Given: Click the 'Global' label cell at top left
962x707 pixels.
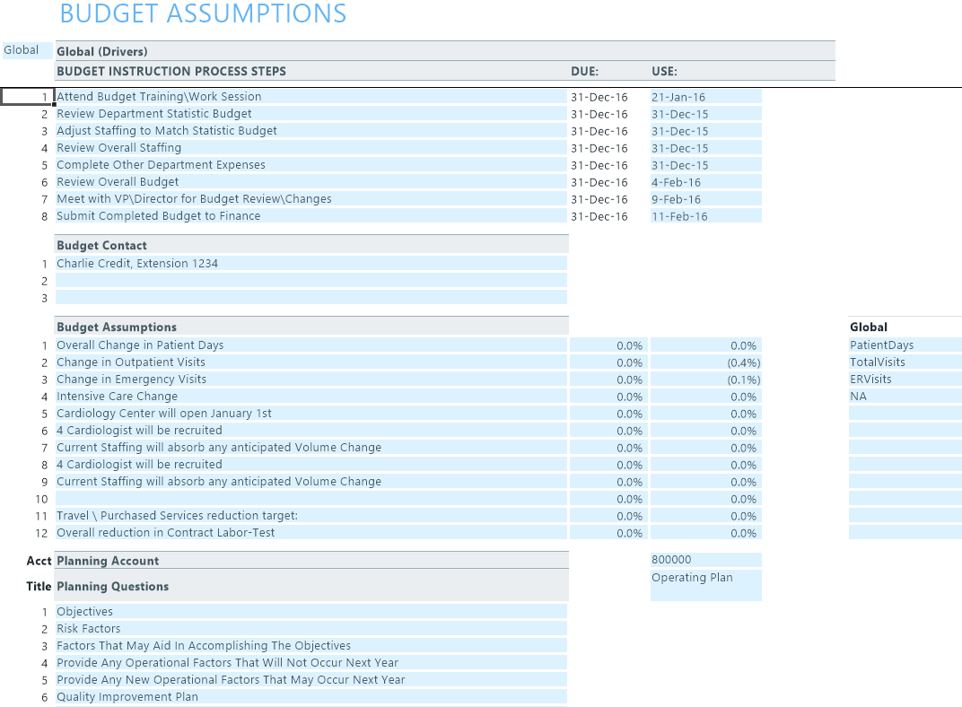Looking at the screenshot, I should point(22,50).
